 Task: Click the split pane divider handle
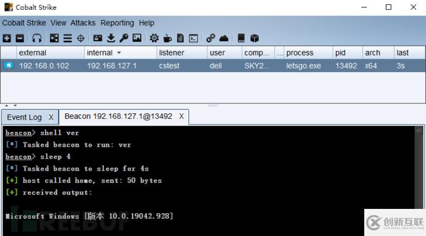[x=213, y=105]
